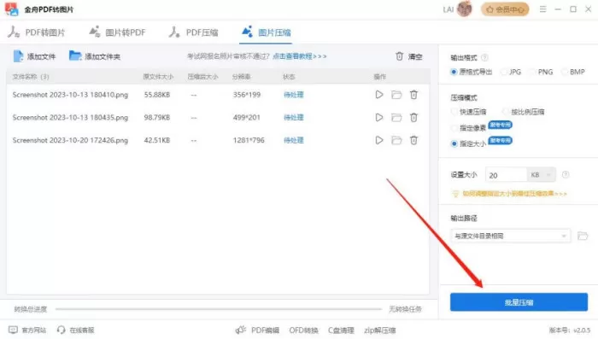Choose 按比例压缩 compression mode
Screen dimensions: 598x339
point(524,112)
